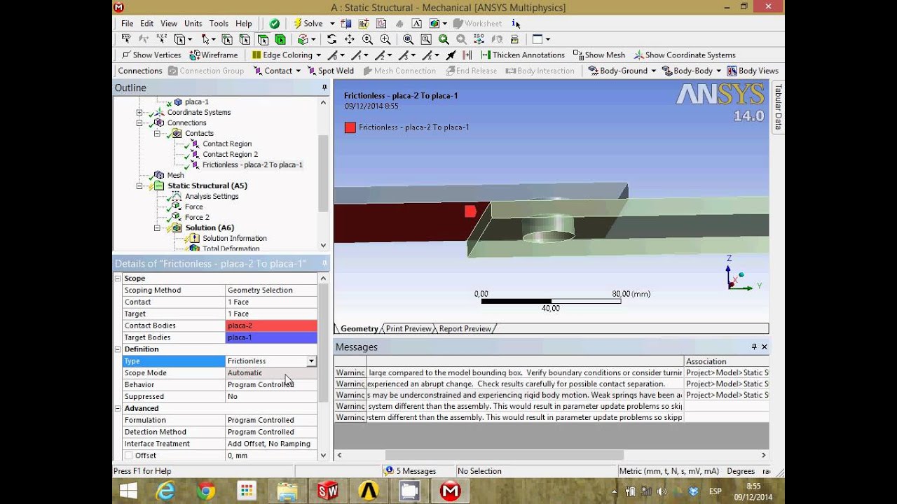The width and height of the screenshot is (897, 504).
Task: Click the Messages horizontal scrollbar thumb
Action: (504, 455)
